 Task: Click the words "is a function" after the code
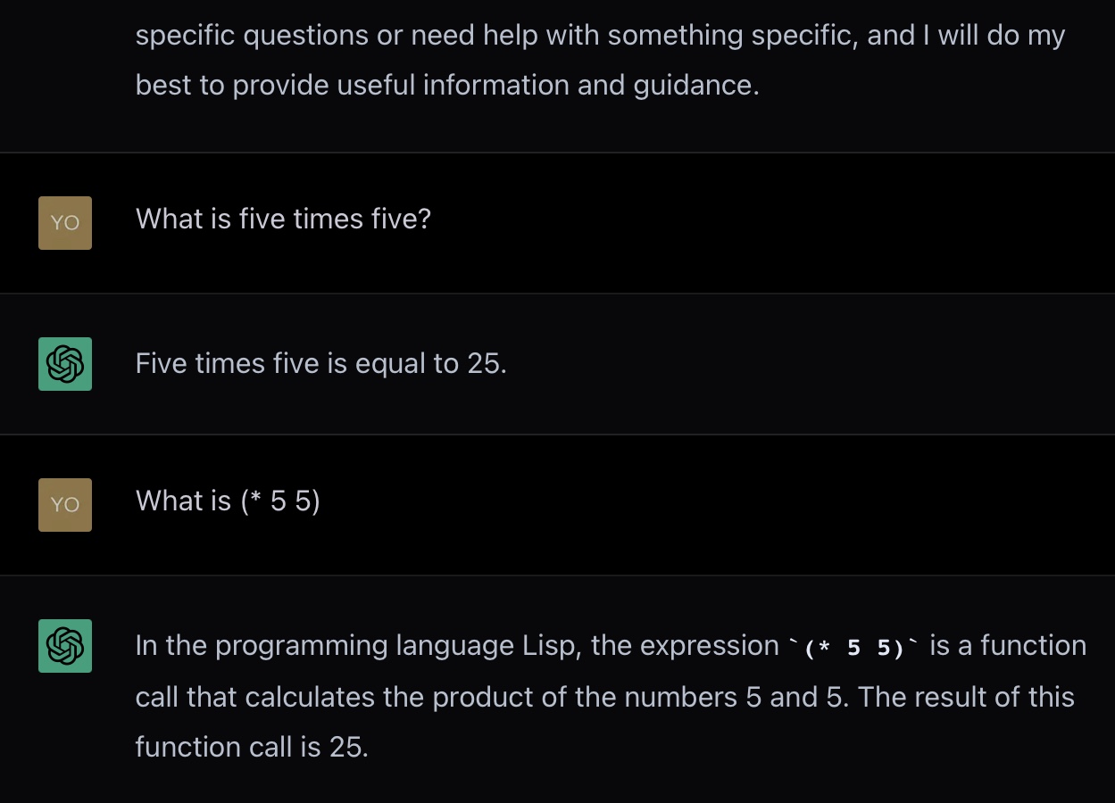click(1008, 646)
